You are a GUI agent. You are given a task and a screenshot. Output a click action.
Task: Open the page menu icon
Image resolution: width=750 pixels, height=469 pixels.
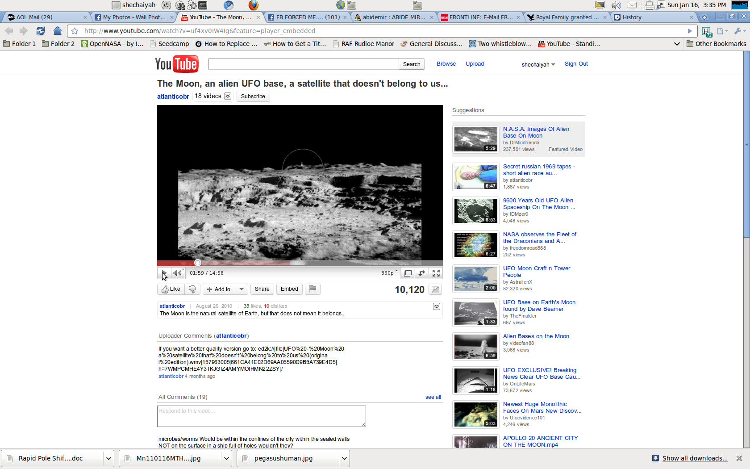click(722, 31)
